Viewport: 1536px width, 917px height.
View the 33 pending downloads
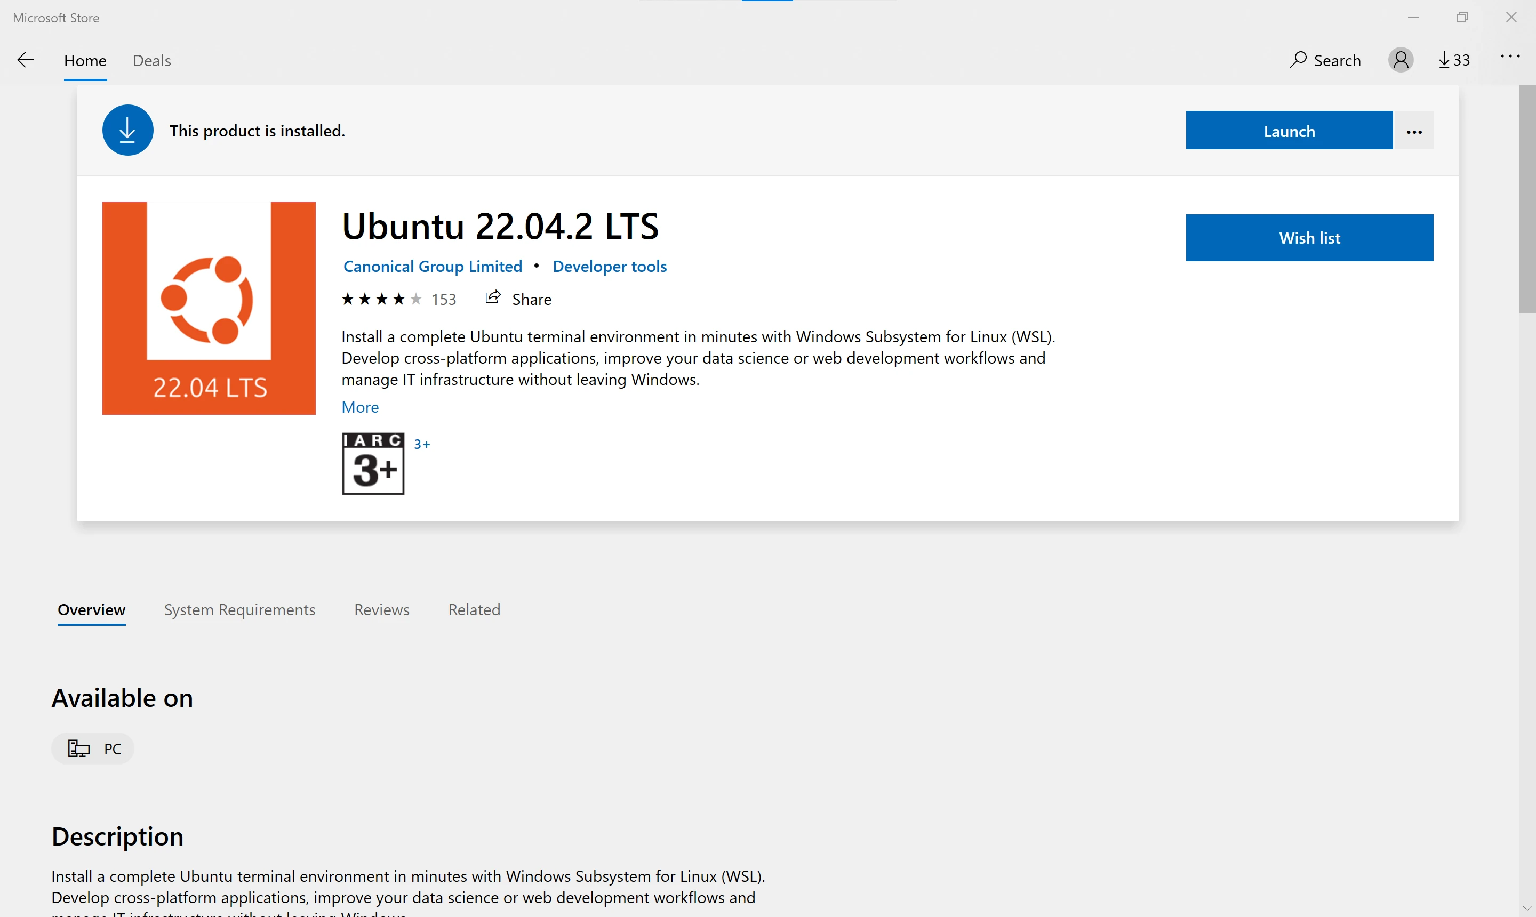(1454, 60)
